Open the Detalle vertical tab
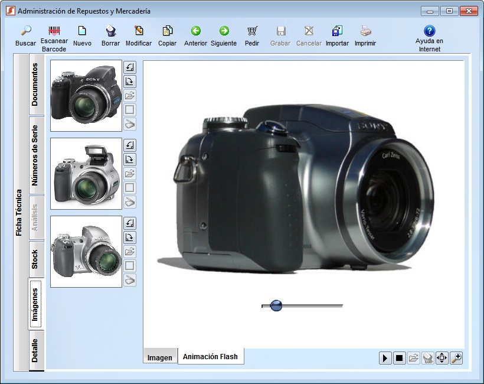 tap(37, 350)
